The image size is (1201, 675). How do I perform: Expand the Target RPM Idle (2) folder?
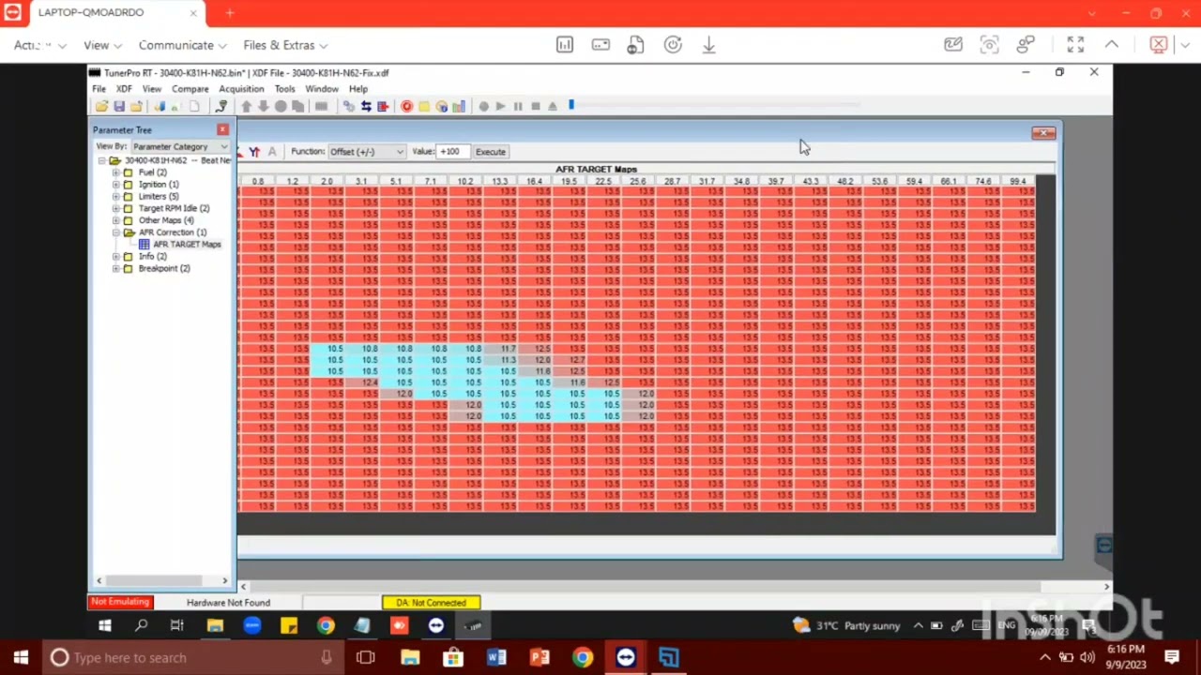pos(116,208)
